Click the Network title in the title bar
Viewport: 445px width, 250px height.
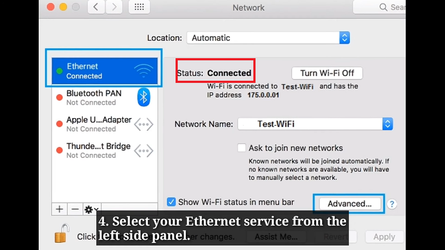point(249,8)
